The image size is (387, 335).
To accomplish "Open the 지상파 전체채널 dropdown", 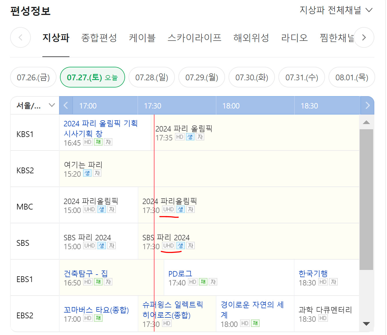I will 336,10.
